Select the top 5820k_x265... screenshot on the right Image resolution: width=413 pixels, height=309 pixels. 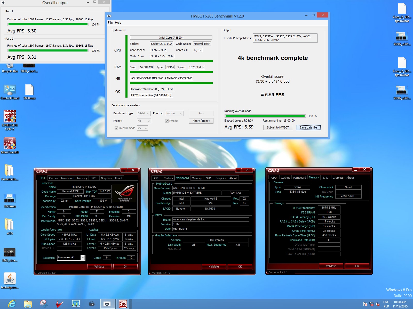click(x=402, y=39)
